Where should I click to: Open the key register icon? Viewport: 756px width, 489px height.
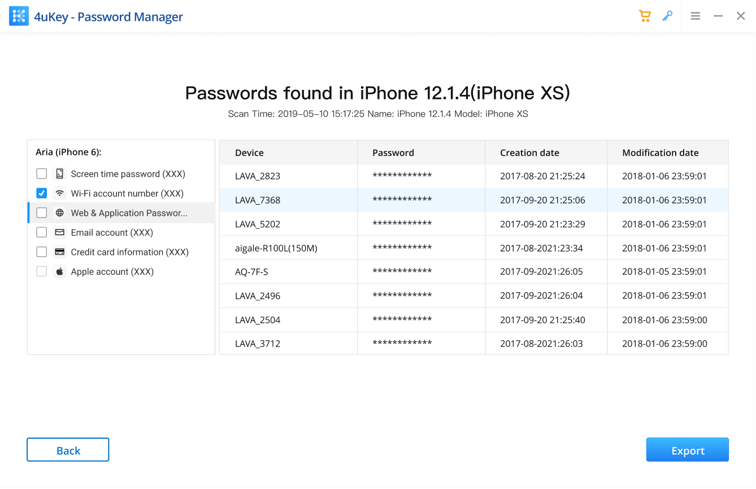(x=667, y=16)
